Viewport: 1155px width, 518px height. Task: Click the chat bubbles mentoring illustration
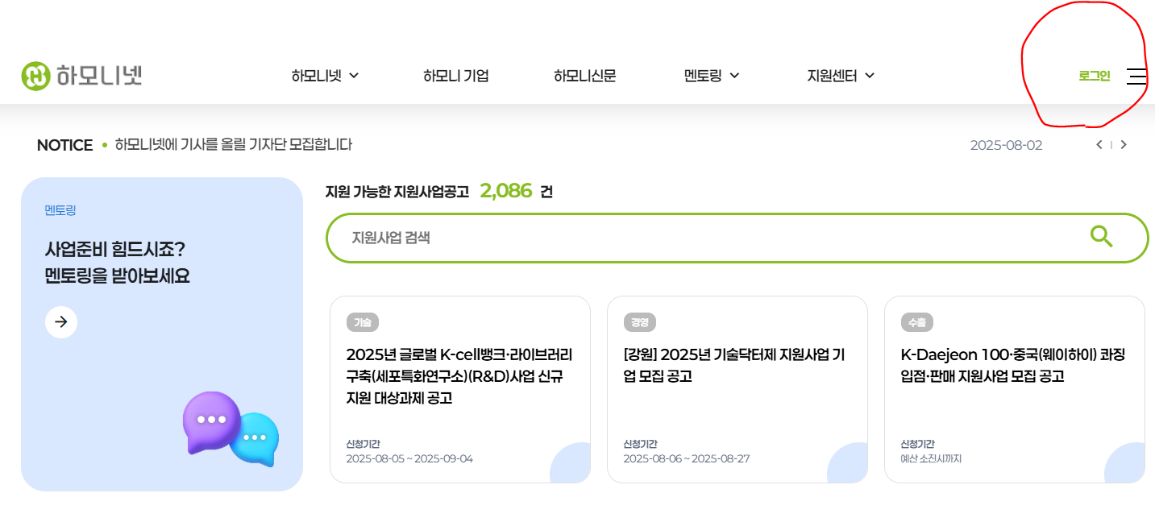(x=231, y=429)
